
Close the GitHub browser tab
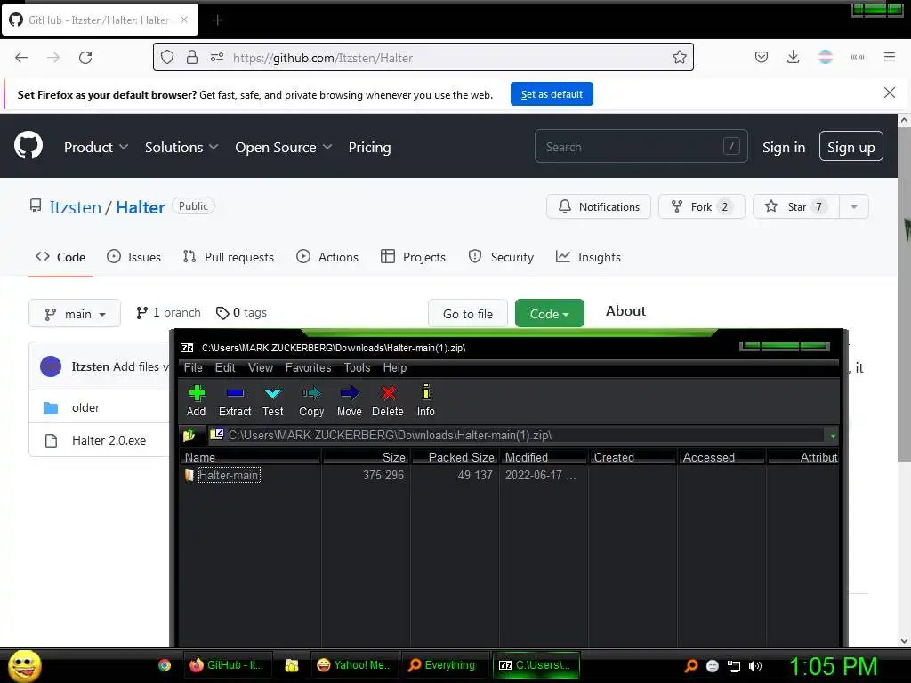coord(184,20)
